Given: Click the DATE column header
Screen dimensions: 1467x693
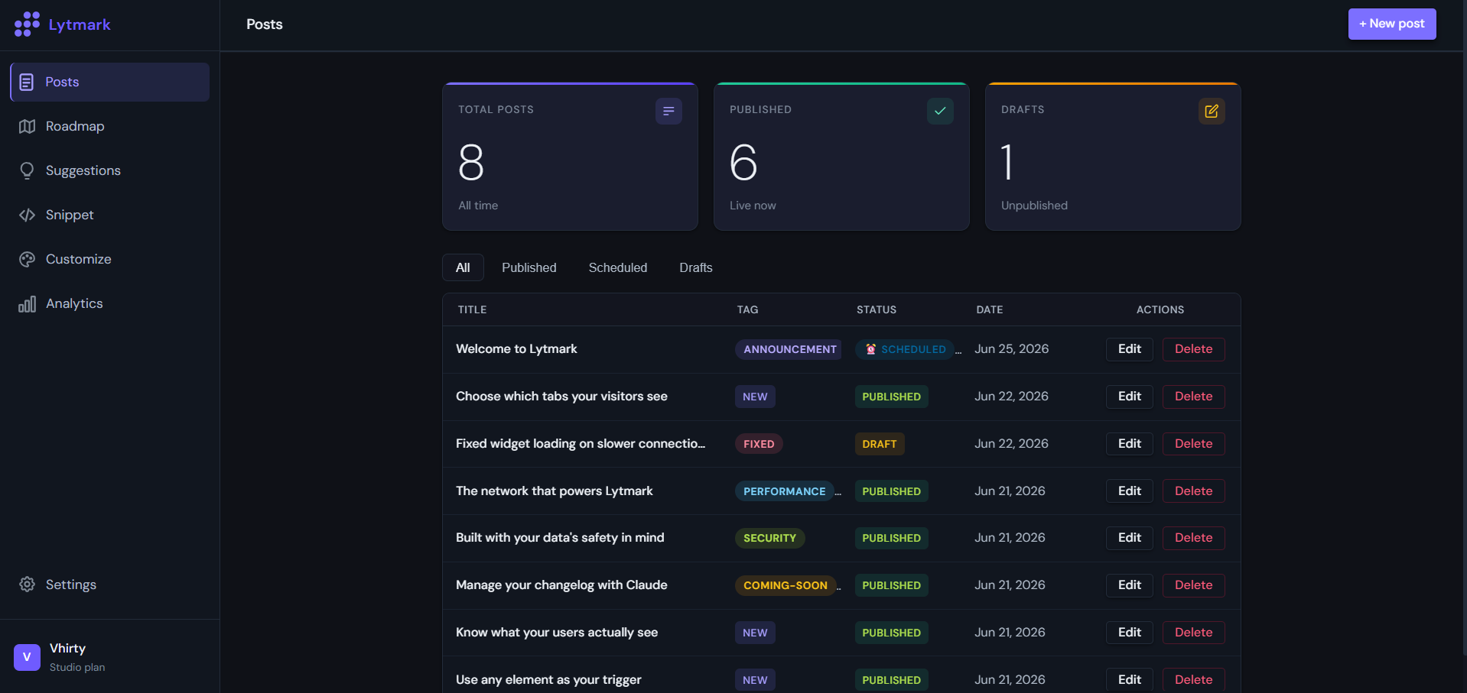Looking at the screenshot, I should tap(989, 309).
